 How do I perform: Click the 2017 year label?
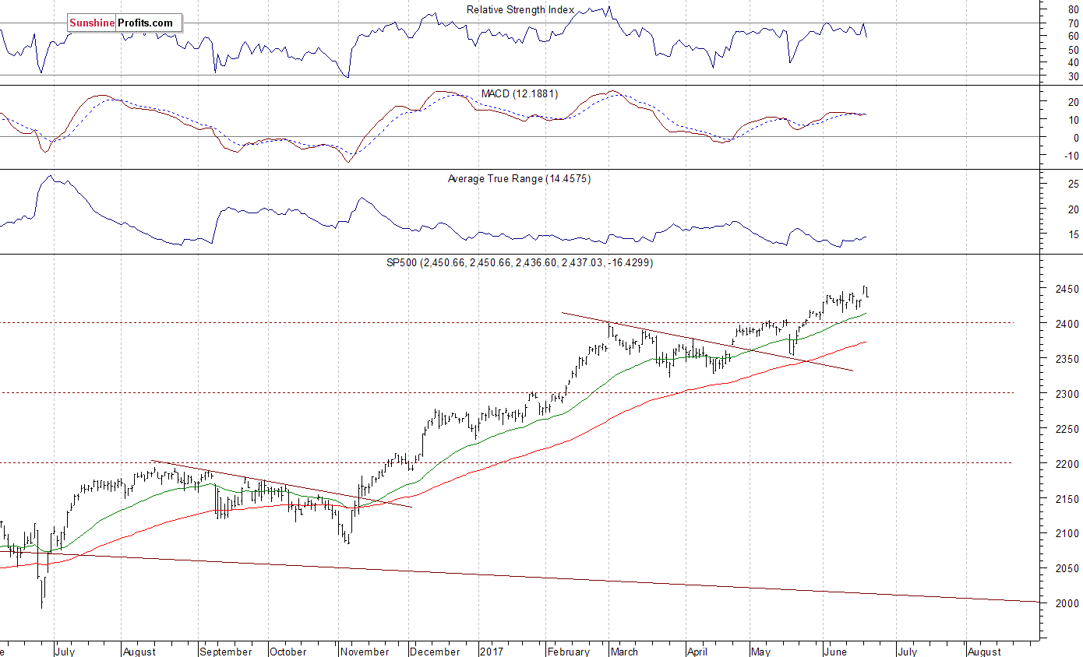[491, 652]
